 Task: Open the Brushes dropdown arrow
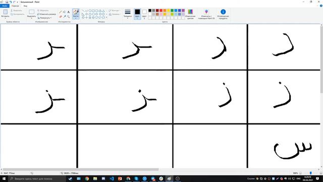coord(76,18)
